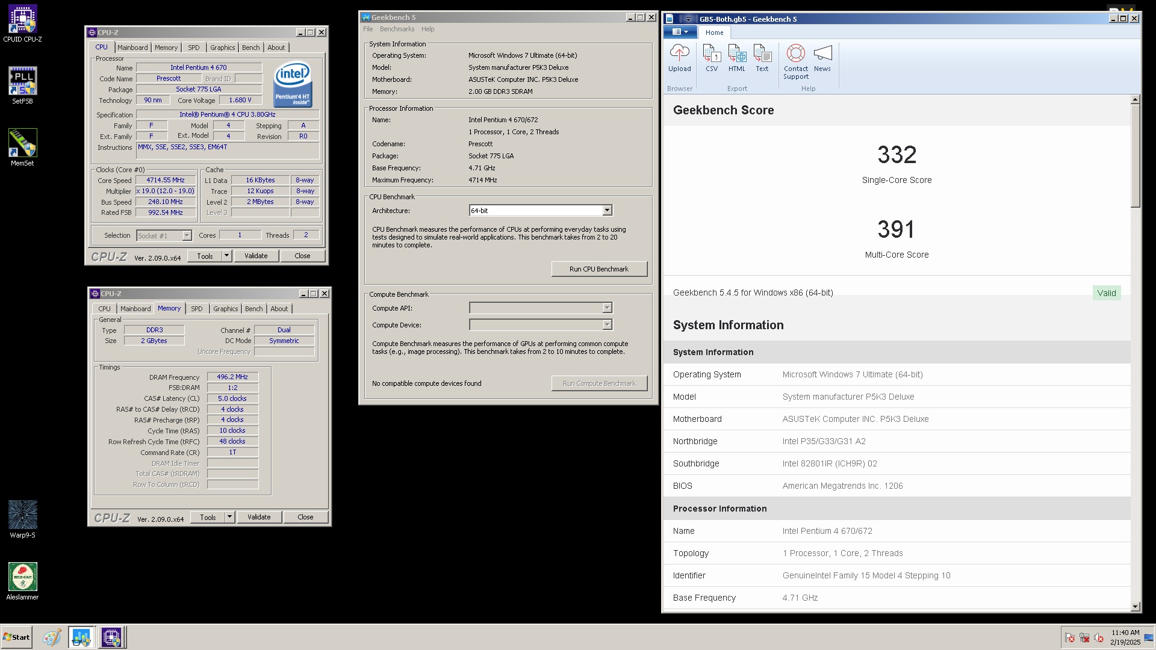Click the 332 Single-Core Score value
The image size is (1156, 650).
(897, 155)
